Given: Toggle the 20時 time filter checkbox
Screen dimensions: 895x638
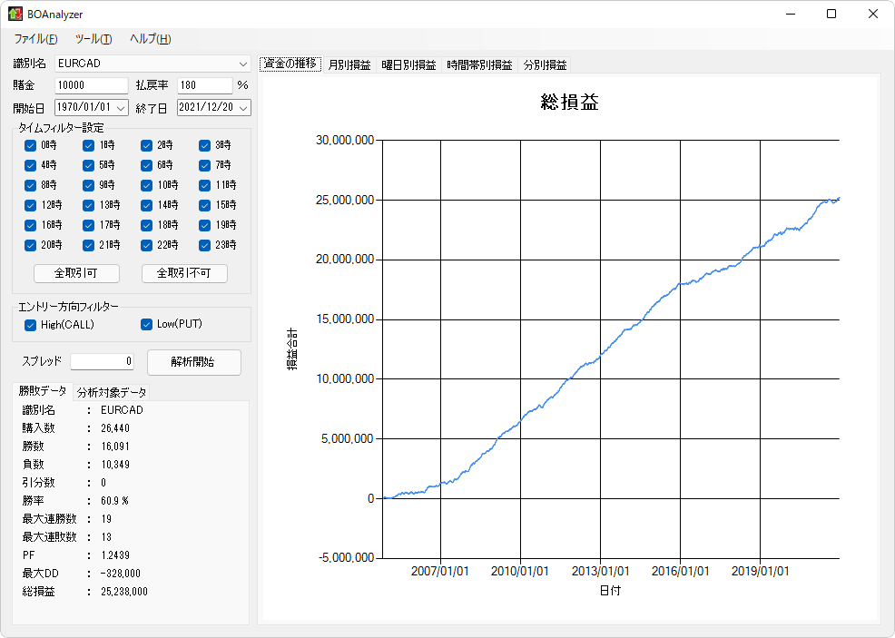Looking at the screenshot, I should [x=30, y=245].
